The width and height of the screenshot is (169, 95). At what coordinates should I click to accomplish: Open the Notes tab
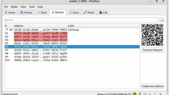coord(89,12)
